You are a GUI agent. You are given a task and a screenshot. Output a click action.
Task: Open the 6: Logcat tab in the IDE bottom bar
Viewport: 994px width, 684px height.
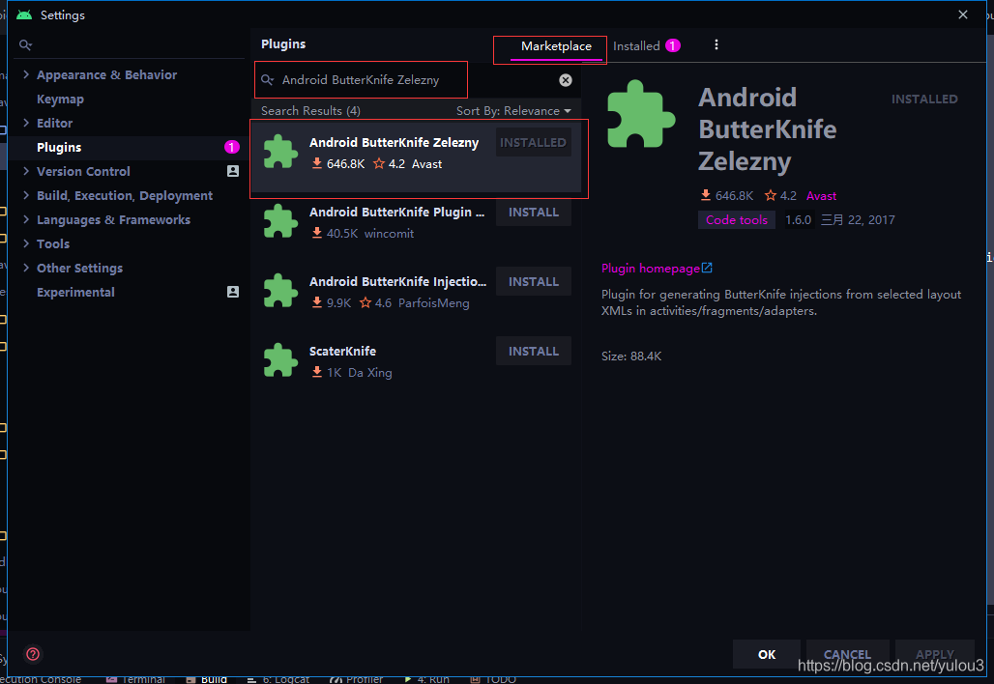(278, 679)
